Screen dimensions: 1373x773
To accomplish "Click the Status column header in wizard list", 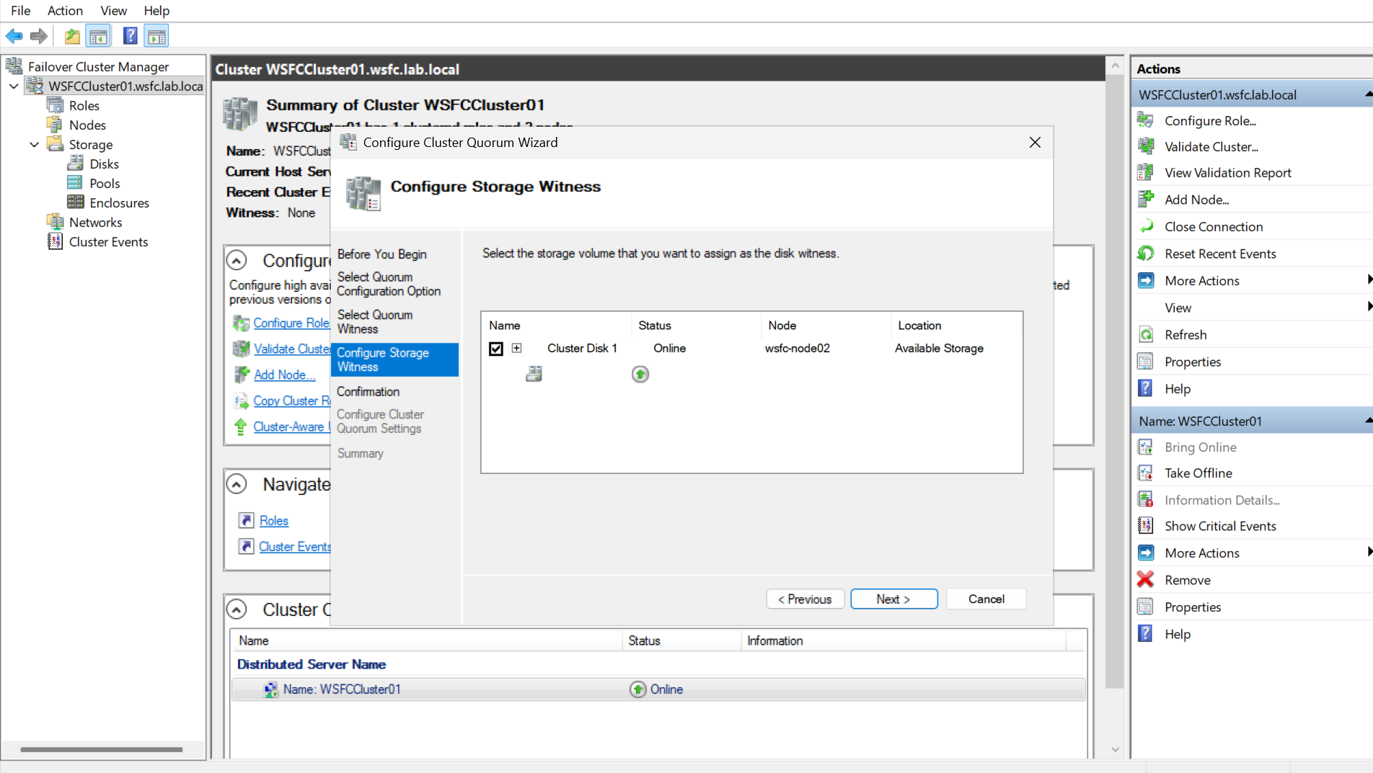I will 696,326.
